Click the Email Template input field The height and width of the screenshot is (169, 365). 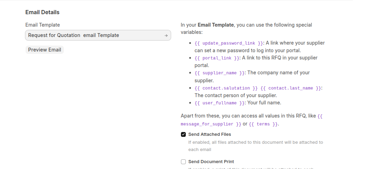pyautogui.click(x=93, y=35)
